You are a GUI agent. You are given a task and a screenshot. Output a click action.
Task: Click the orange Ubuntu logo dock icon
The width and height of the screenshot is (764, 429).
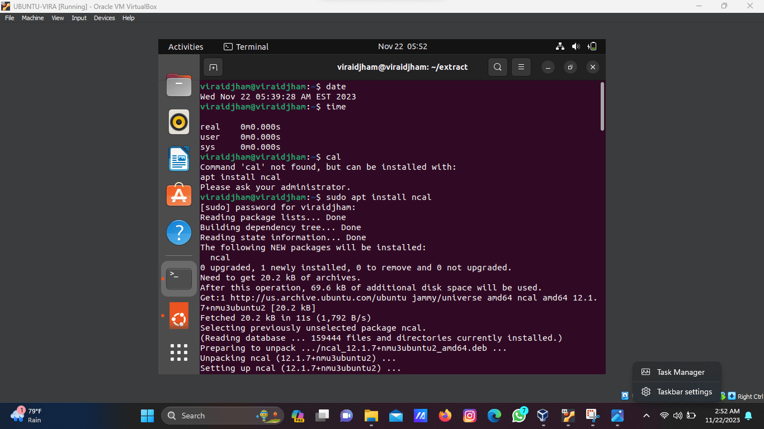tap(179, 316)
